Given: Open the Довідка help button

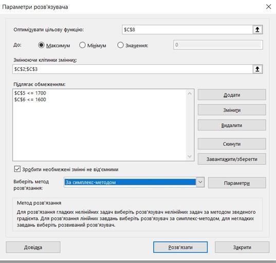Looking at the screenshot, I should [x=33, y=247].
